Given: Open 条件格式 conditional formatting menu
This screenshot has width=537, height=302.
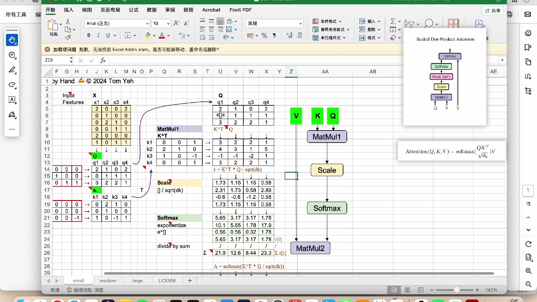Looking at the screenshot, I should coord(327,21).
